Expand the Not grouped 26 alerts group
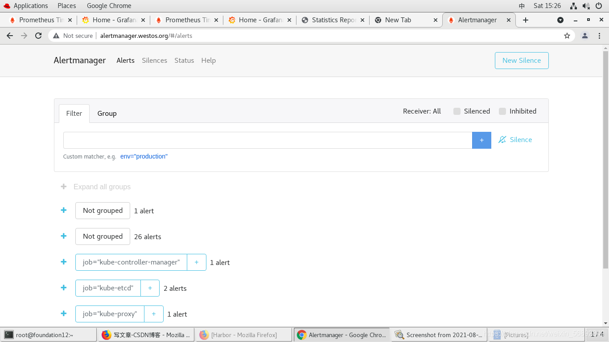 click(64, 236)
